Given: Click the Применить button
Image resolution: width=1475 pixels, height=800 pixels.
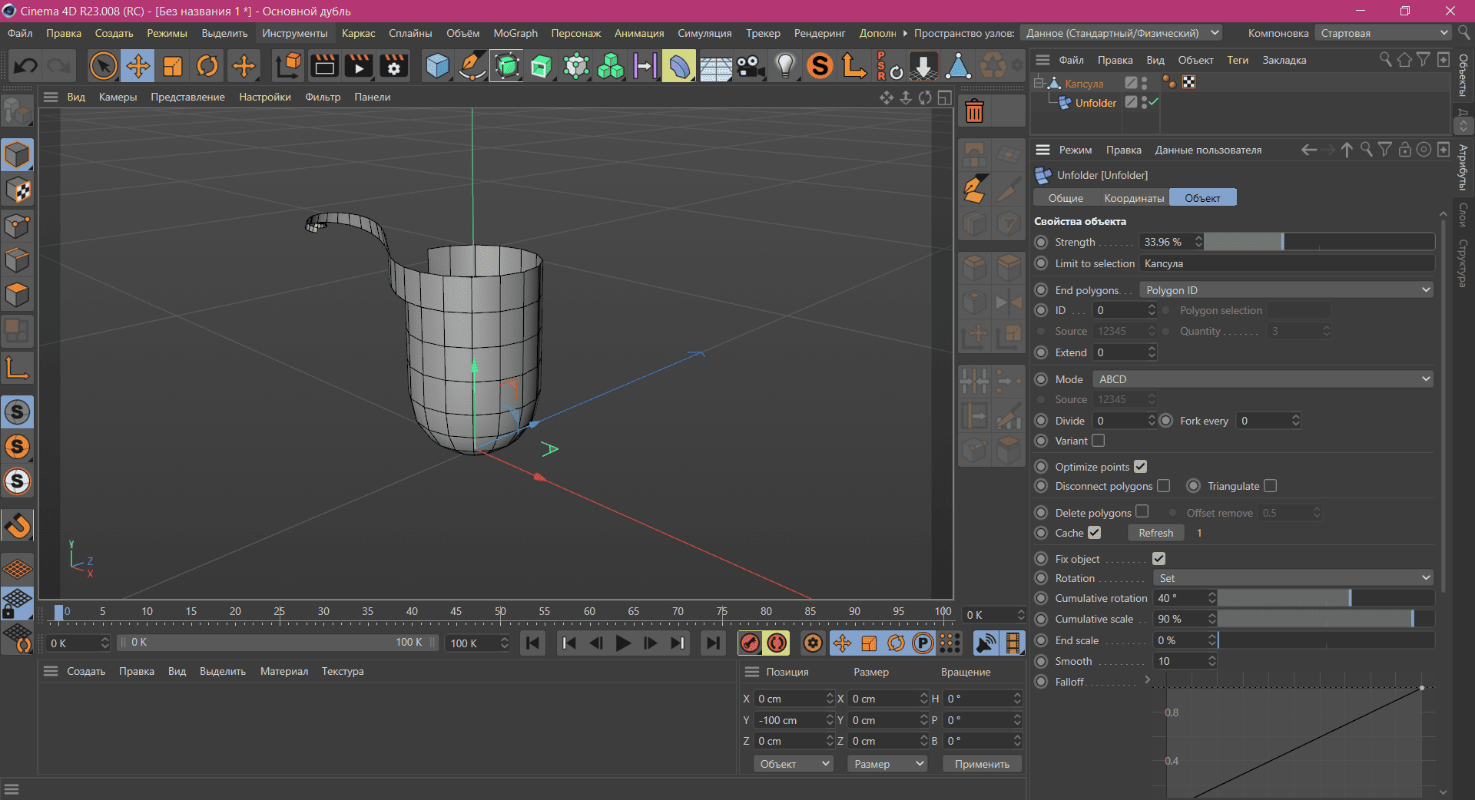Looking at the screenshot, I should click(982, 764).
